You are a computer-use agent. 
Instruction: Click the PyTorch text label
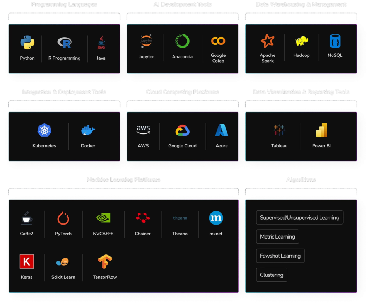tap(63, 234)
